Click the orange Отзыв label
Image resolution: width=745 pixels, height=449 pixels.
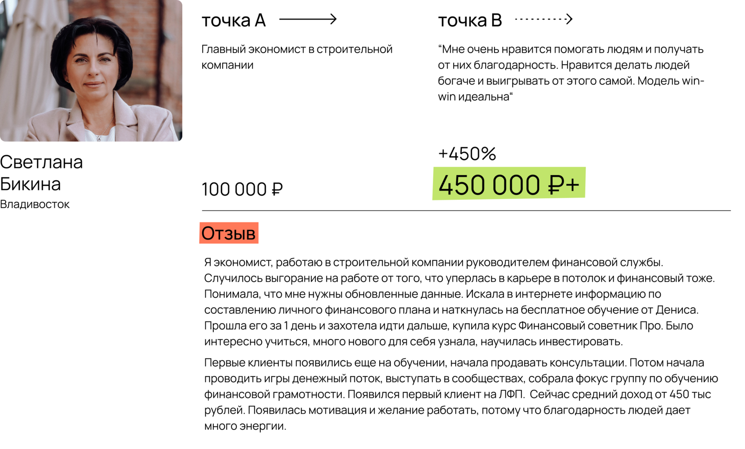pos(228,233)
